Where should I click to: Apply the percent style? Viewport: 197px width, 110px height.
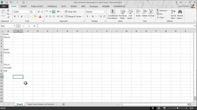click(x=93, y=16)
